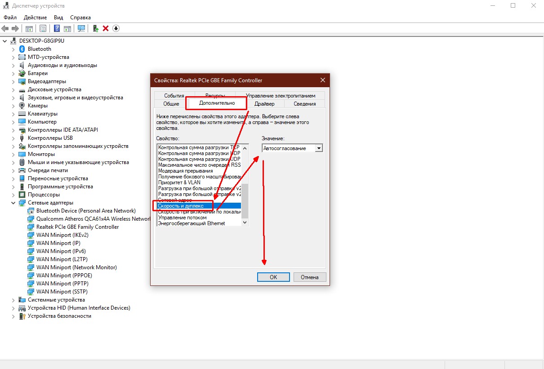
Task: Click the red X uninstall device icon
Action: [x=106, y=28]
